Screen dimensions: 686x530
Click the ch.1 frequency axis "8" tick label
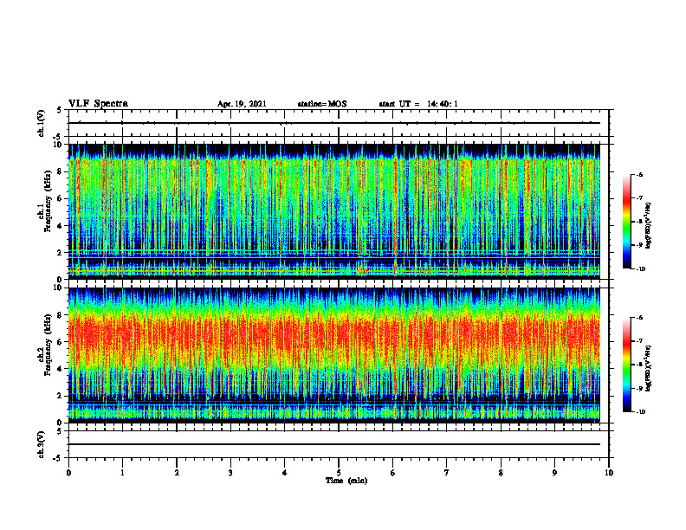click(61, 171)
